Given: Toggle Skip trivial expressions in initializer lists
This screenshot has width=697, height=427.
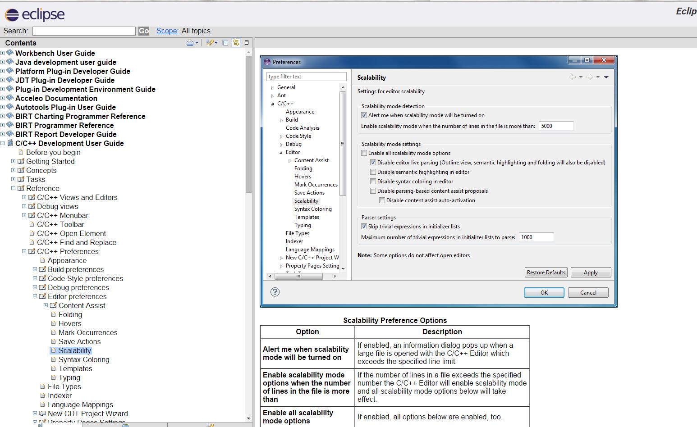Looking at the screenshot, I should point(364,227).
